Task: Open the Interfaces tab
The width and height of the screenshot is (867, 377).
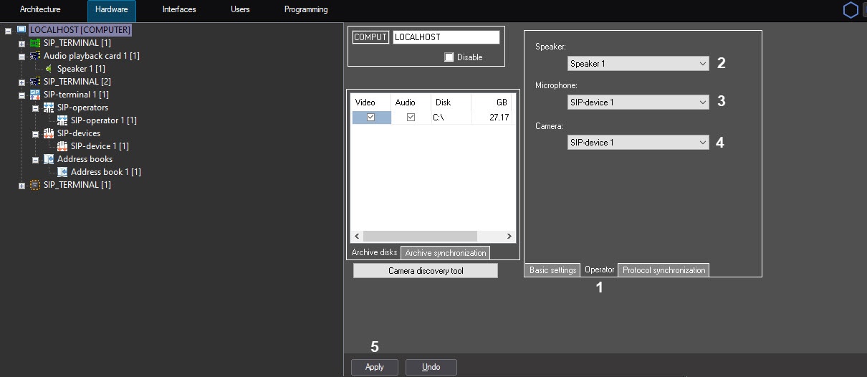Action: [x=179, y=10]
